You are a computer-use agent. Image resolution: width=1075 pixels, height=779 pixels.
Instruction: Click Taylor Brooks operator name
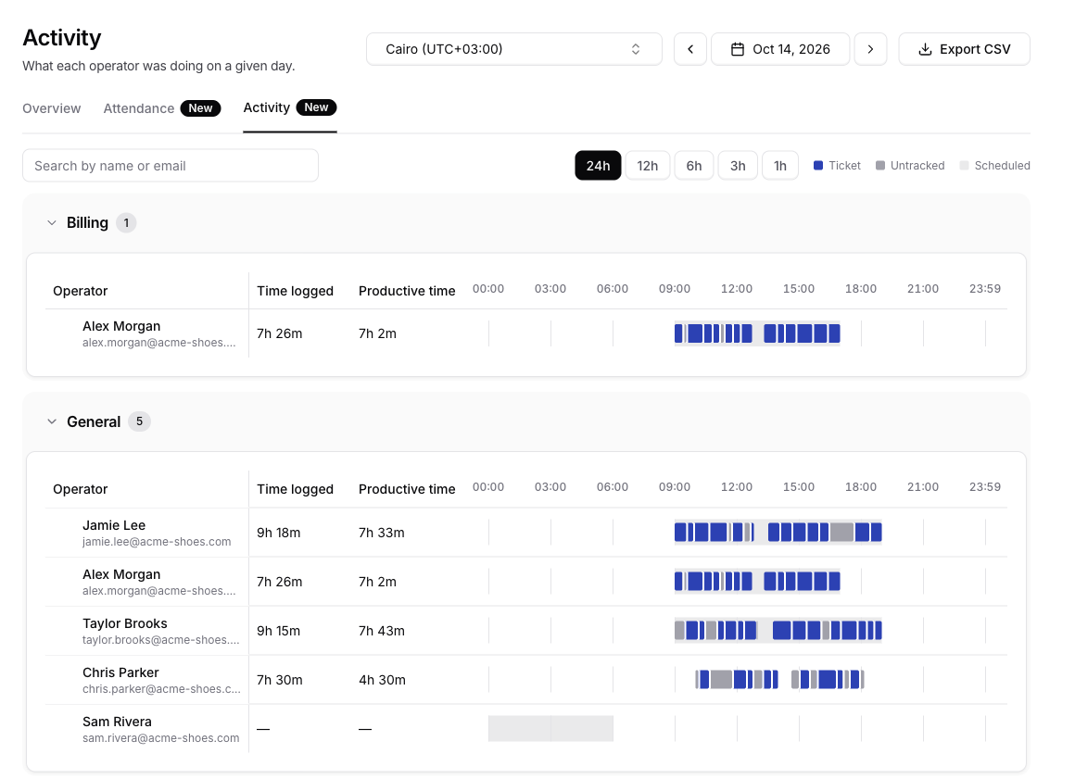coord(125,623)
